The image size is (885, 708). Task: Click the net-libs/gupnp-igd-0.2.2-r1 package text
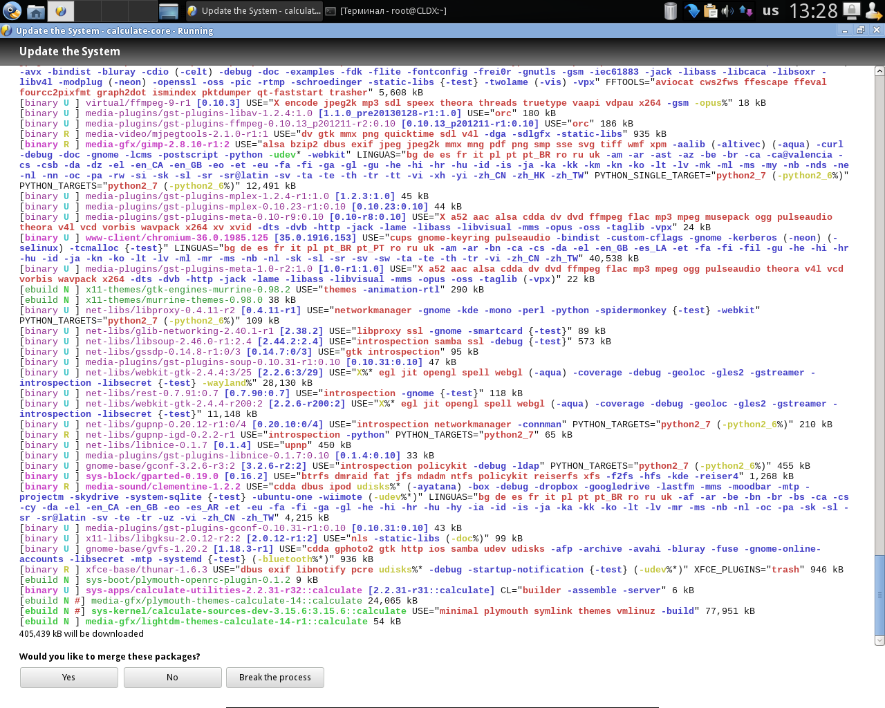point(160,435)
